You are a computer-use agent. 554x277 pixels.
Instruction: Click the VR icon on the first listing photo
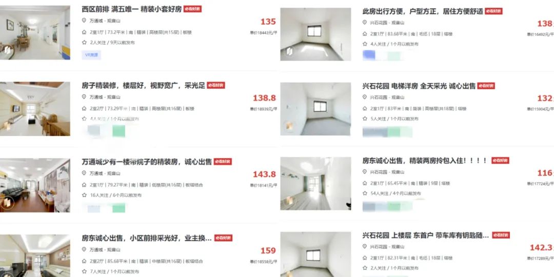(x=7, y=50)
